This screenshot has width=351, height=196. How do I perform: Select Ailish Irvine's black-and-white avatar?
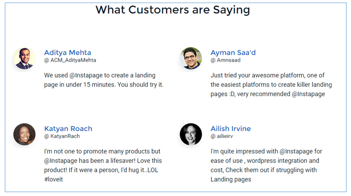[191, 134]
